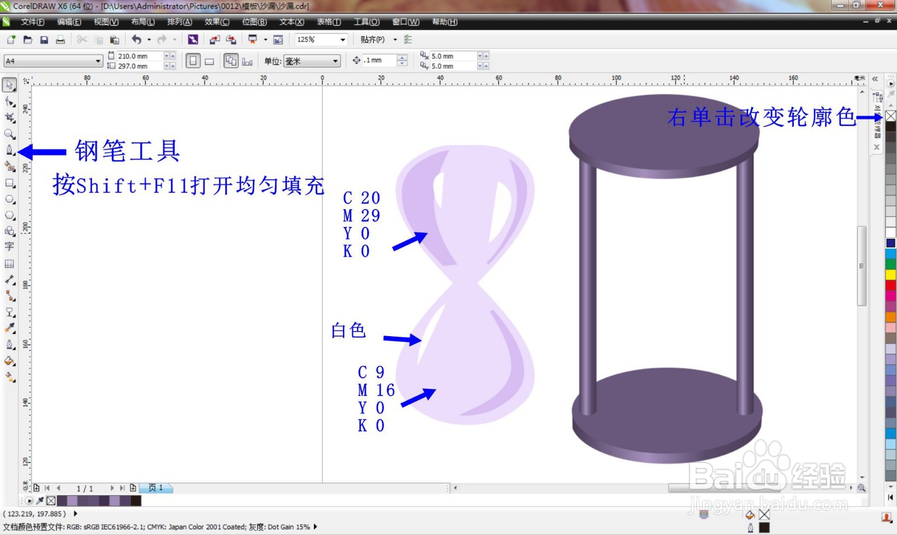897x535 pixels.
Task: Open the Fill tool in the toolbox
Action: (x=9, y=361)
